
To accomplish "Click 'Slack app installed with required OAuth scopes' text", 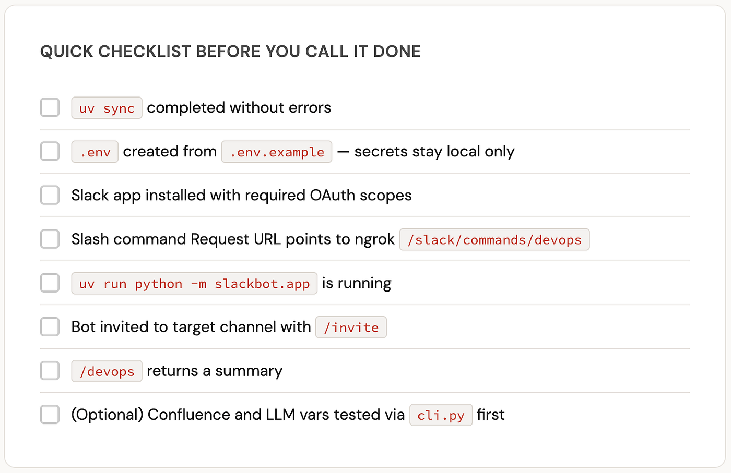I will tap(241, 196).
